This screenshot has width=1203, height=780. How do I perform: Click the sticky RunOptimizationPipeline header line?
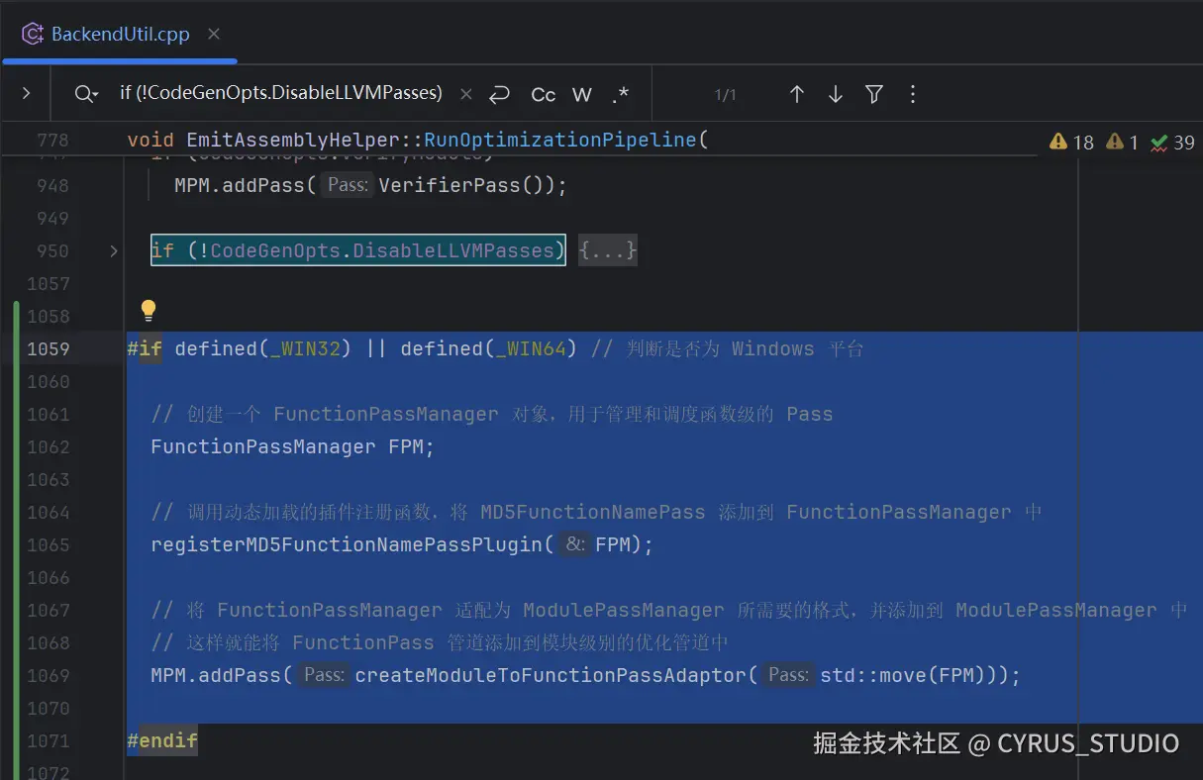coord(418,140)
